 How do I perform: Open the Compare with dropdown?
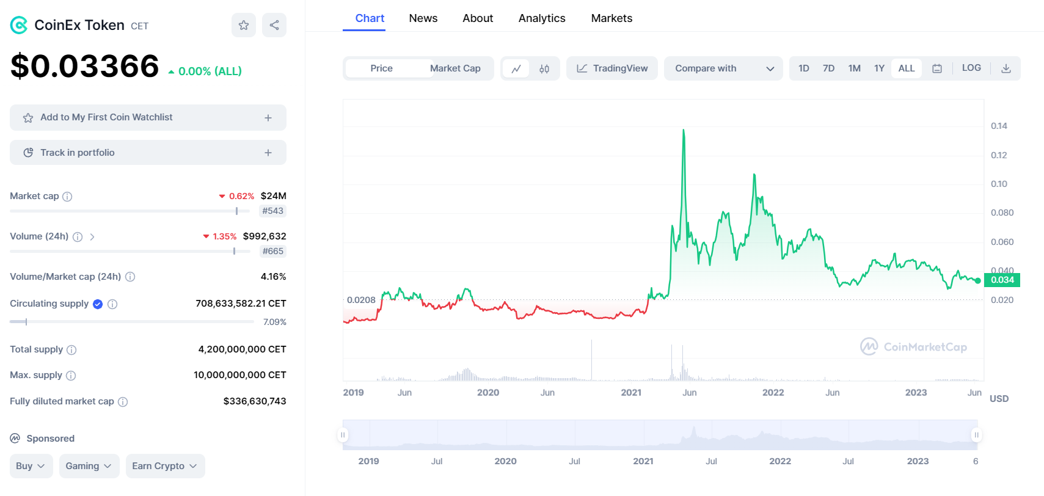(723, 68)
